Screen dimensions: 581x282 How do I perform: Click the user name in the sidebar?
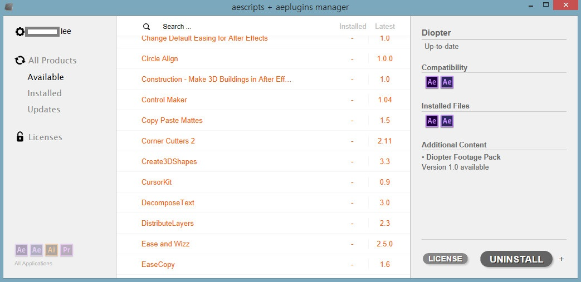[48, 32]
